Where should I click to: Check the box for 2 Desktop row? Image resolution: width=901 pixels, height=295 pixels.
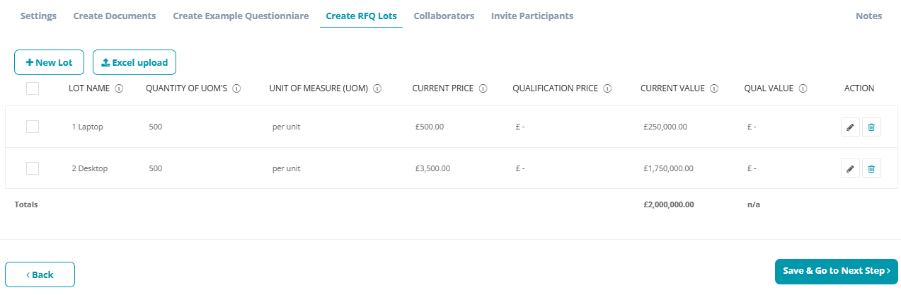point(33,168)
